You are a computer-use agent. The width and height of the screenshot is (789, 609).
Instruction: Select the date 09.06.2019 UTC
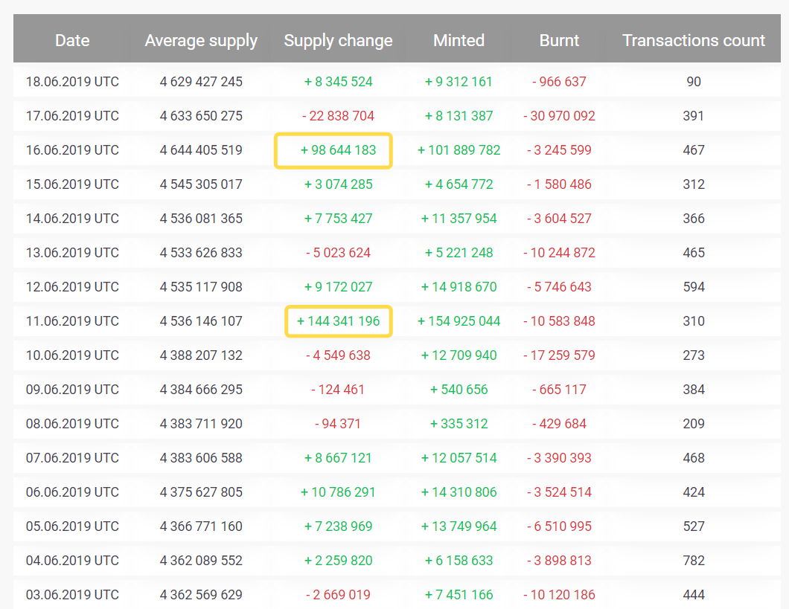[72, 389]
